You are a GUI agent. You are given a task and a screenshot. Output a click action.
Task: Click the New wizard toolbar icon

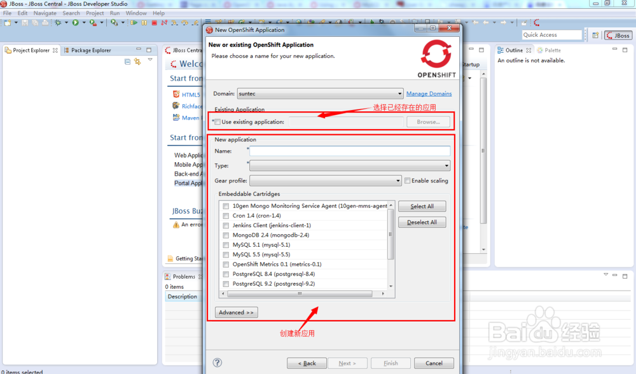pyautogui.click(x=7, y=23)
